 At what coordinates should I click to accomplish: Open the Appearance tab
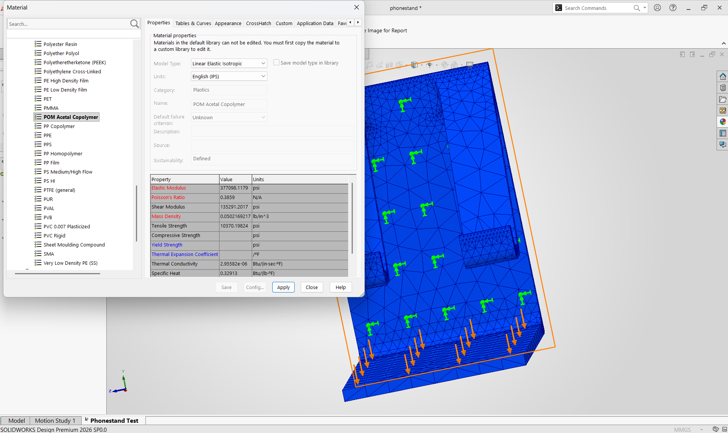coord(228,23)
